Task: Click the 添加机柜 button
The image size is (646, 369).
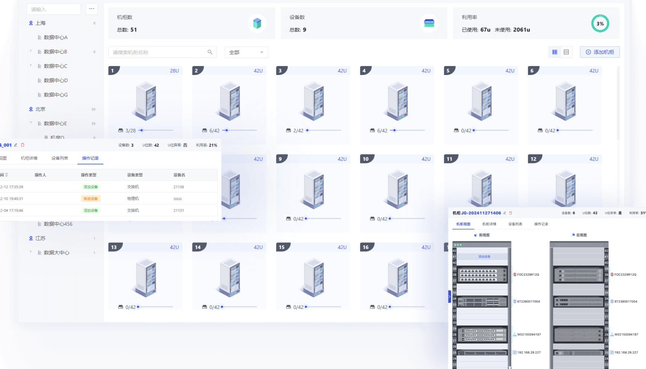Action: 600,52
